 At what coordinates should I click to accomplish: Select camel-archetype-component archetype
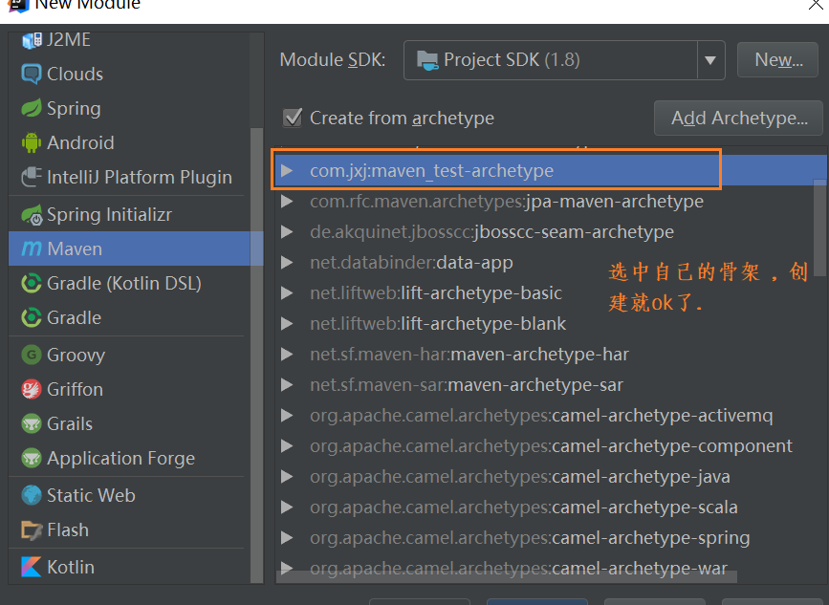pos(551,446)
